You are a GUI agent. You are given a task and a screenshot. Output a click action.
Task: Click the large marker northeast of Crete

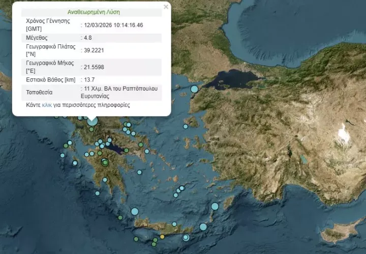point(203,227)
